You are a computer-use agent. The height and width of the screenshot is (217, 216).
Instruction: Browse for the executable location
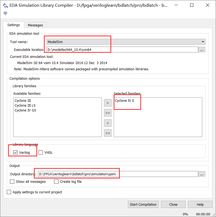(202, 50)
